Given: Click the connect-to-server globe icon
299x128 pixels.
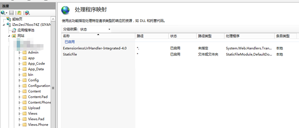Looking at the screenshot, I should point(3,13).
